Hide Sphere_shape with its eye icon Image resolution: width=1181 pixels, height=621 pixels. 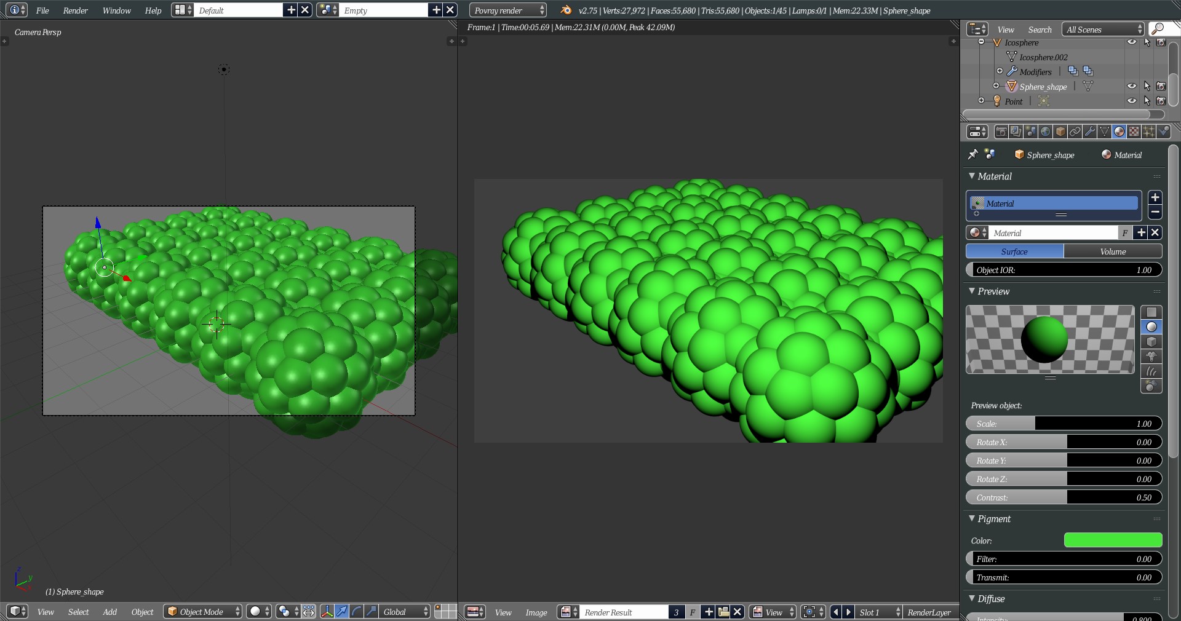coord(1132,86)
